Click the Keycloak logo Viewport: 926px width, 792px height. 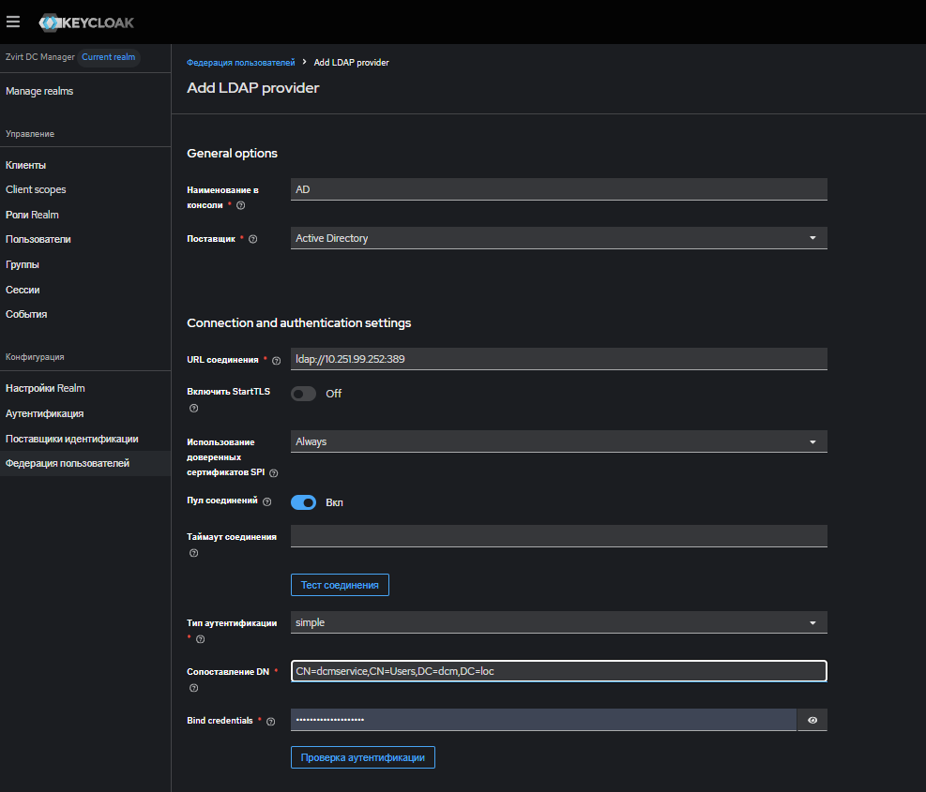86,23
